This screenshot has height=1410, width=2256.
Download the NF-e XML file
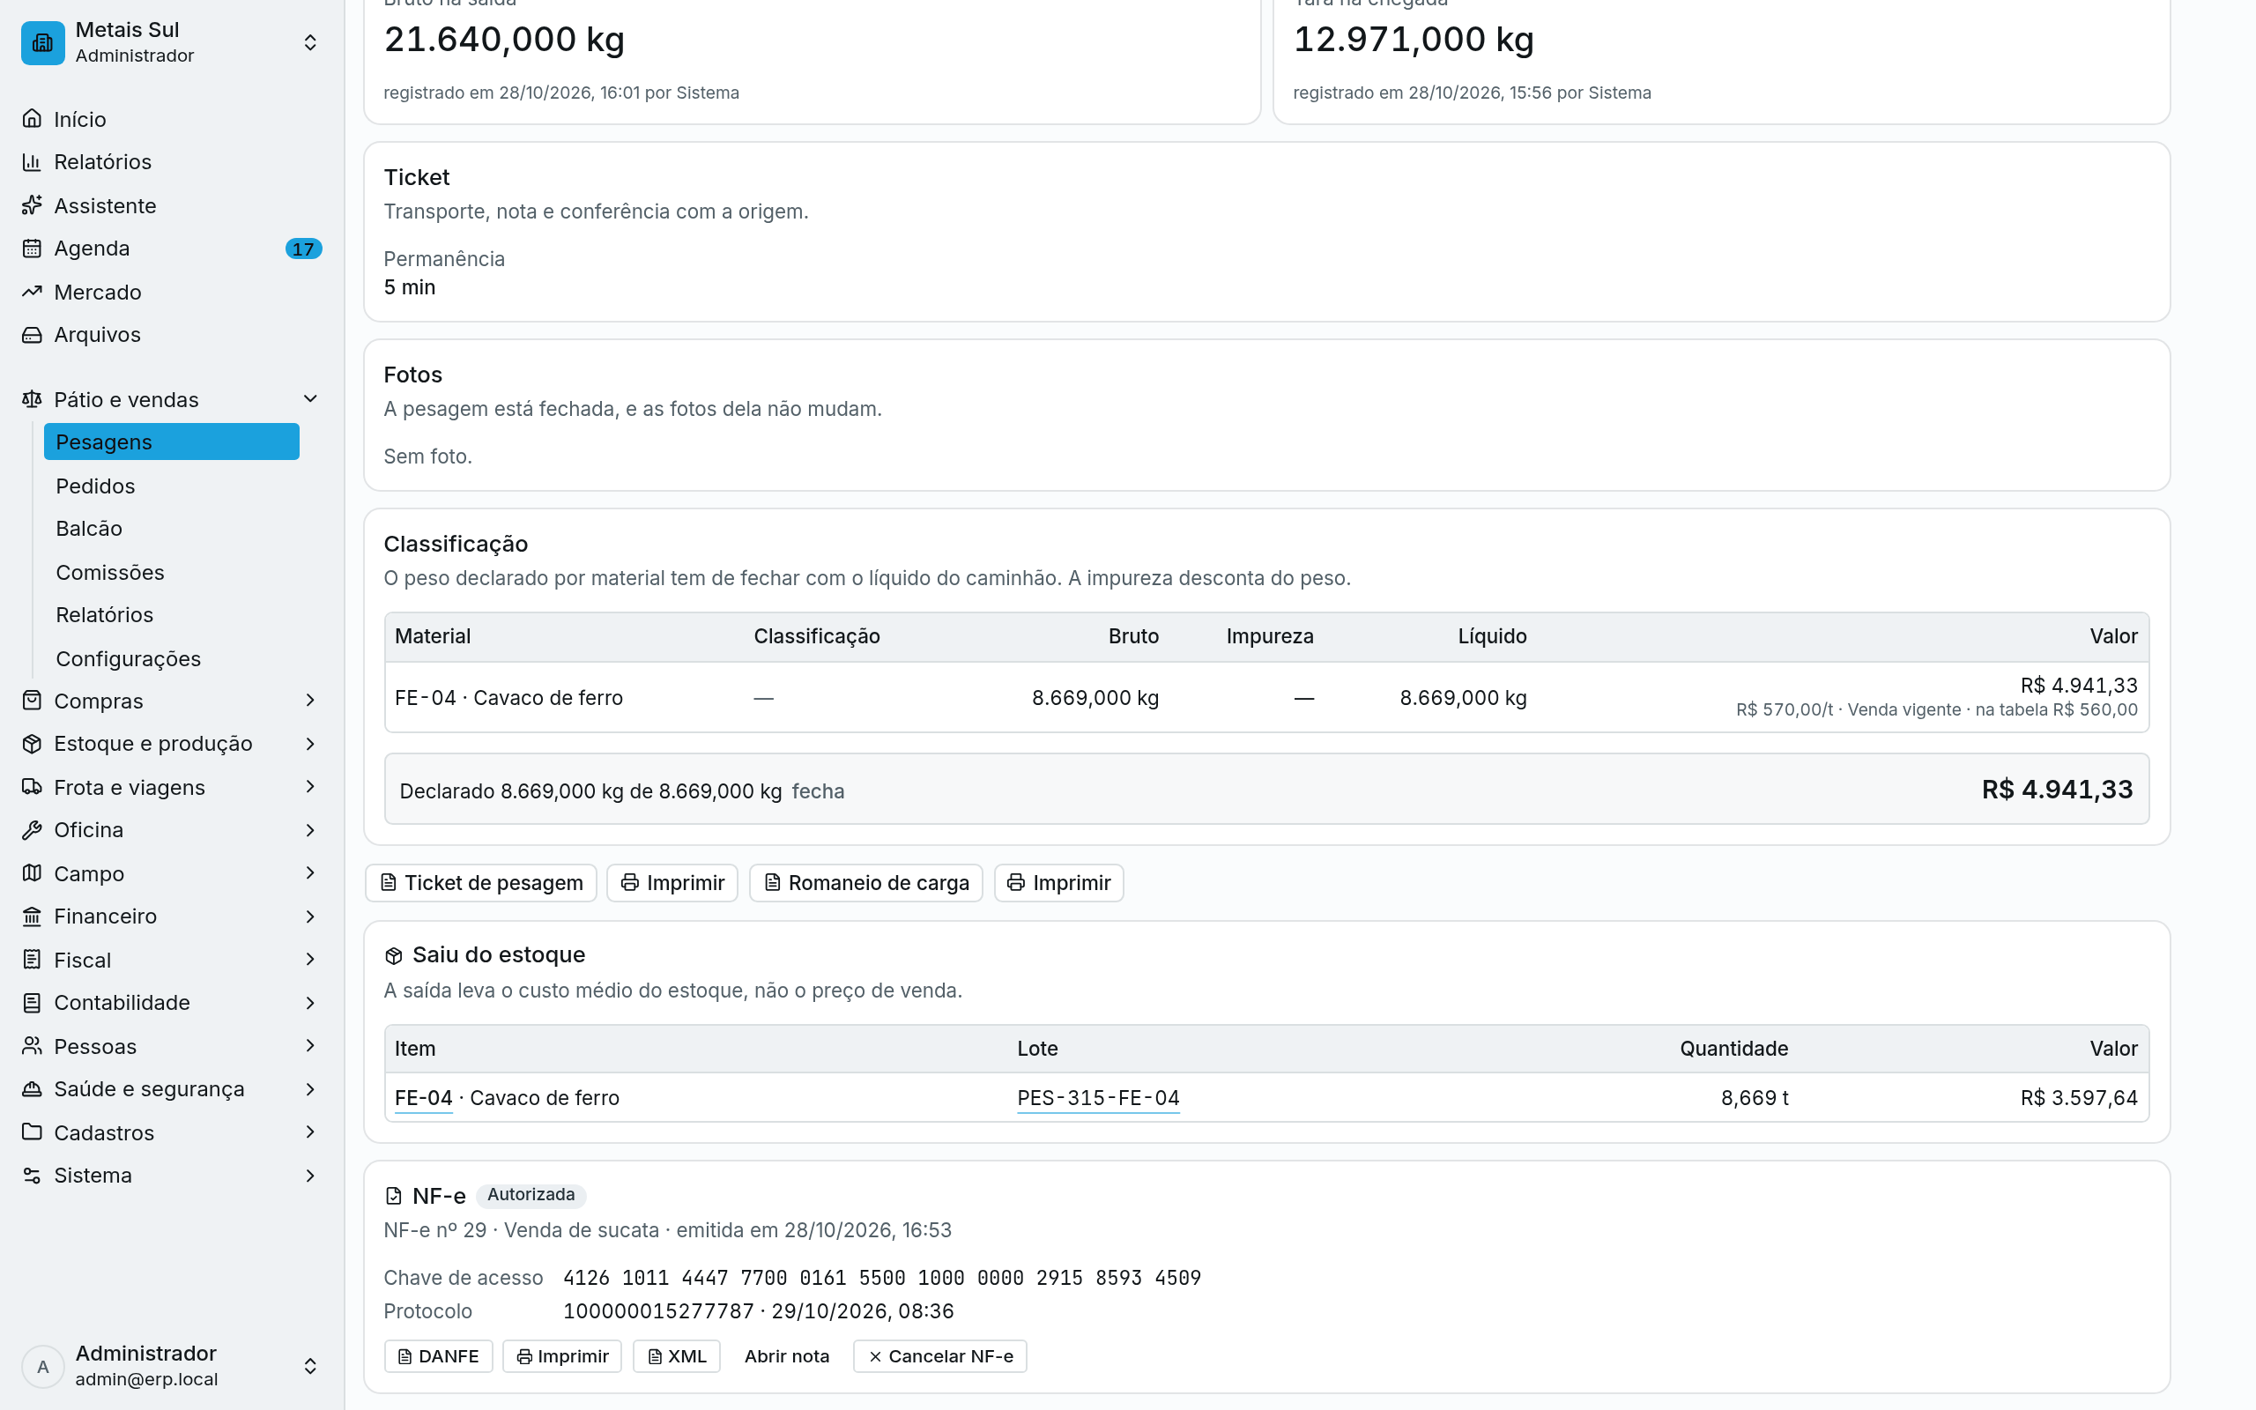coord(677,1356)
